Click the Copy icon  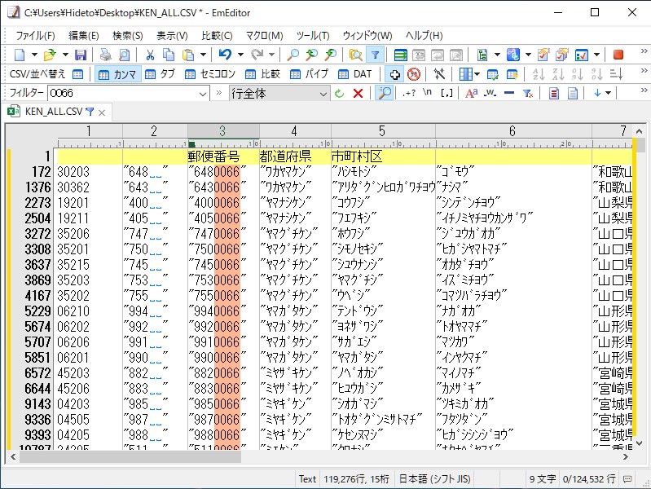pyautogui.click(x=169, y=55)
